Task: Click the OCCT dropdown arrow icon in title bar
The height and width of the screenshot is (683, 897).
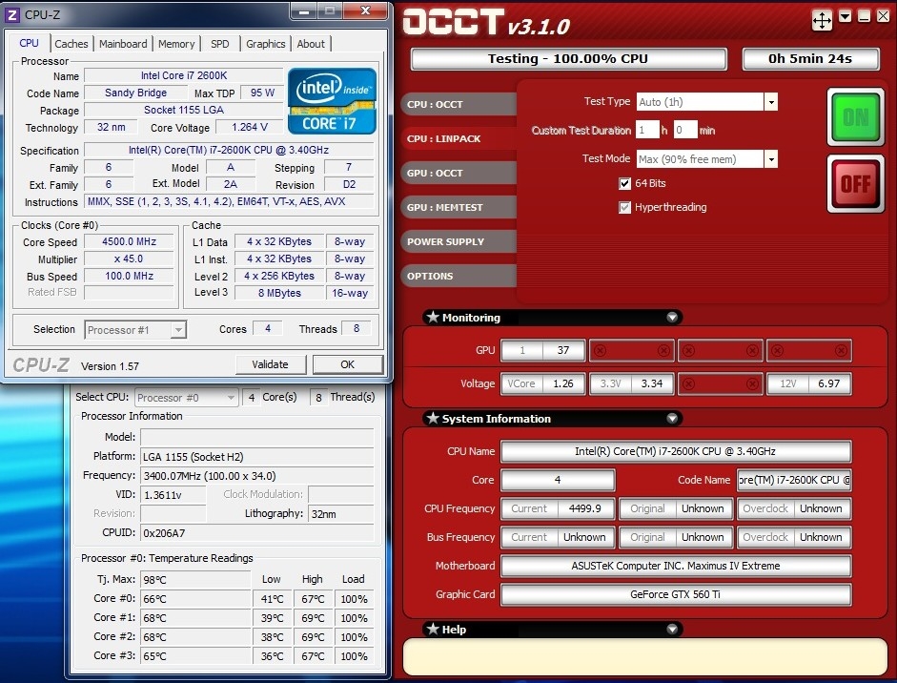Action: click(845, 16)
